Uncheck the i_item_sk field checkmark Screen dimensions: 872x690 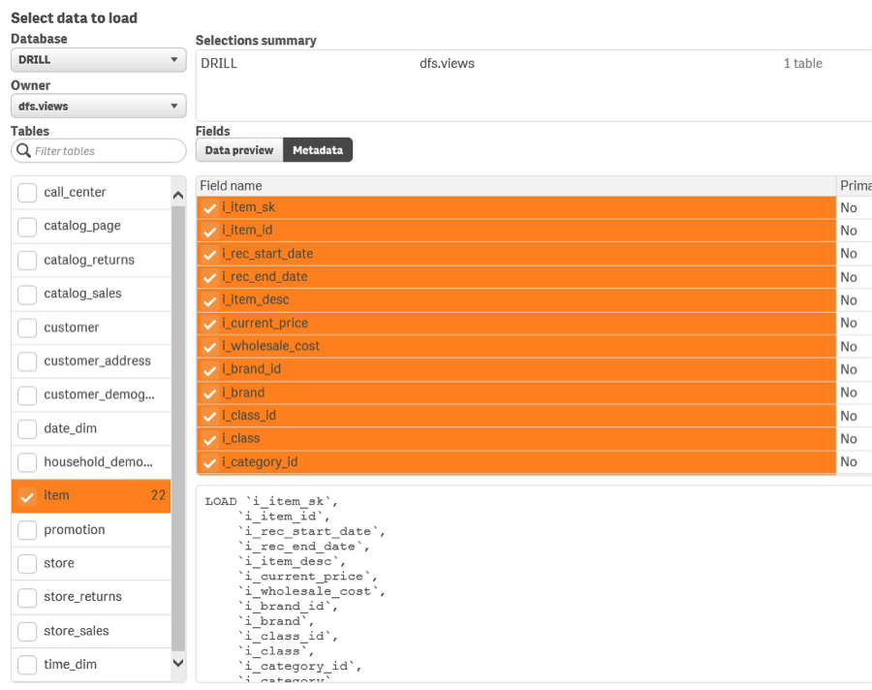click(208, 207)
